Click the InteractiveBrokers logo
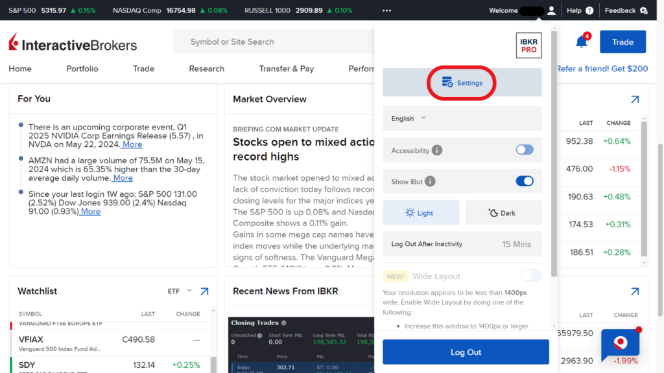Viewport: 664px width, 373px height. click(x=71, y=43)
